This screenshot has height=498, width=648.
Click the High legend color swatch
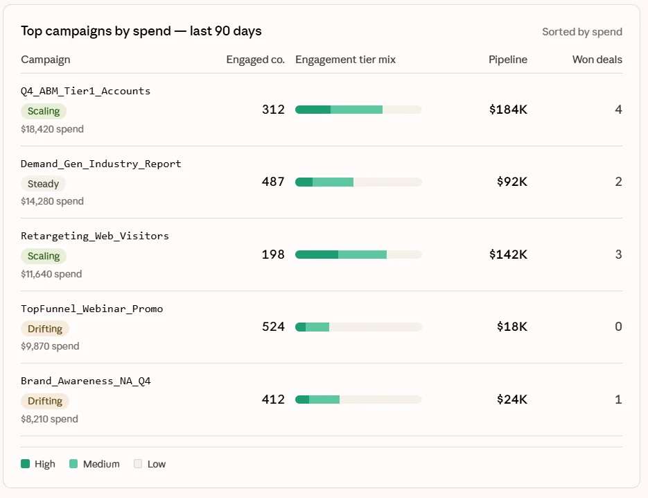pyautogui.click(x=25, y=464)
